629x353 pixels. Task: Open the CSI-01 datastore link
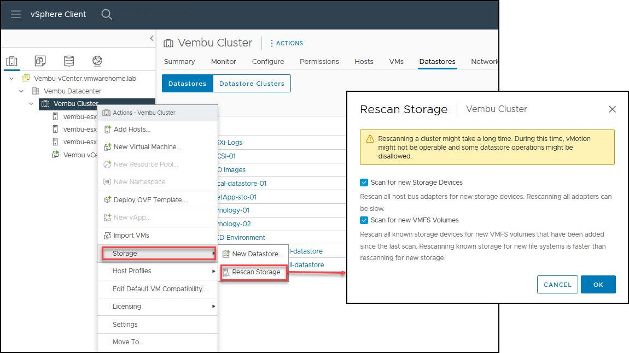click(227, 156)
